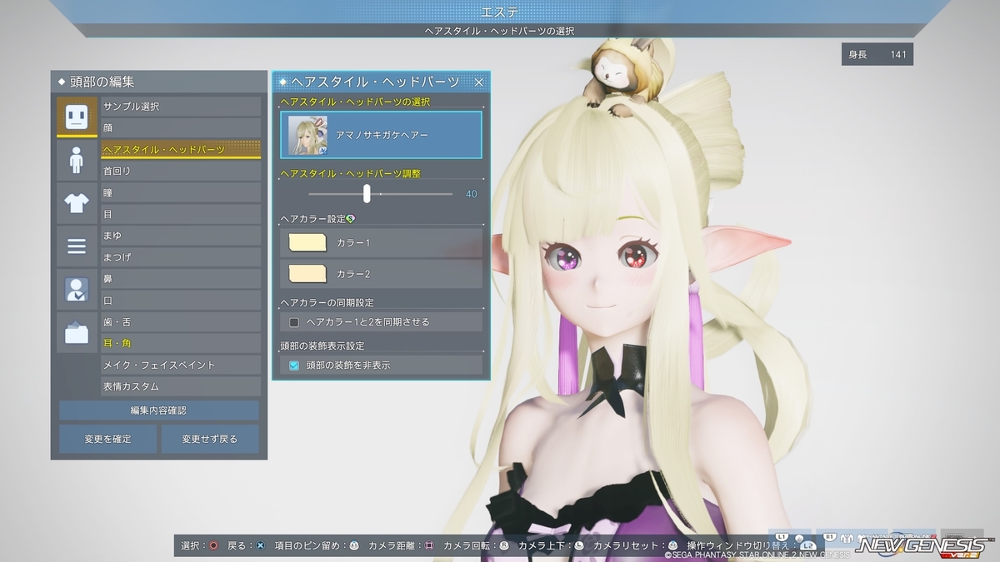
Task: Click the エステ title at the top
Action: tap(499, 11)
